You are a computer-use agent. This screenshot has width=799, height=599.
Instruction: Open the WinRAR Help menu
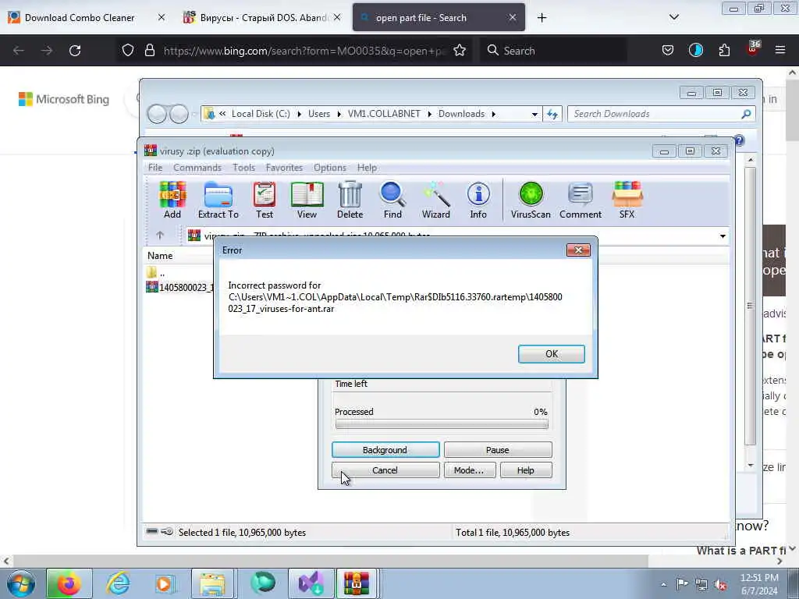coord(367,168)
